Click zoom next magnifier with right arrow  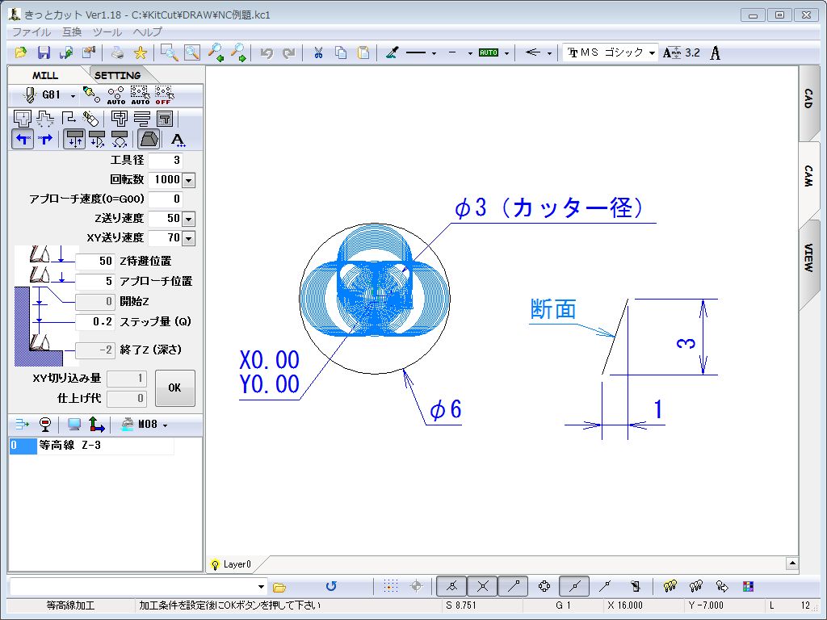[x=238, y=52]
